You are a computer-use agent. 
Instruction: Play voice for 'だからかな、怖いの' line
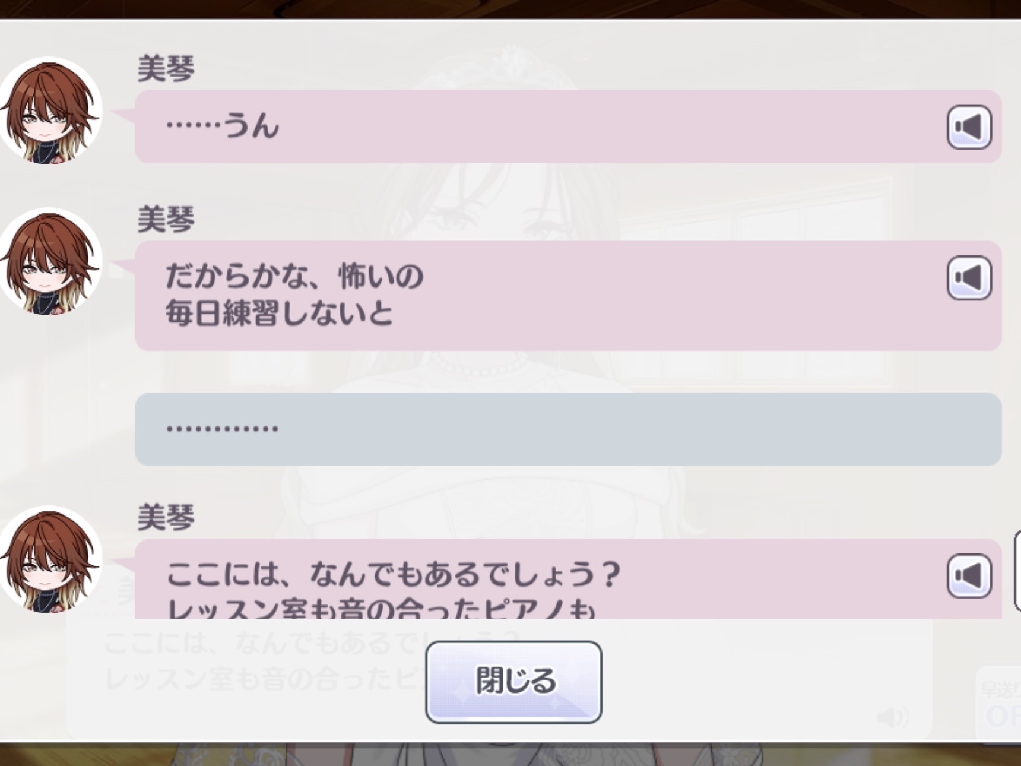969,277
